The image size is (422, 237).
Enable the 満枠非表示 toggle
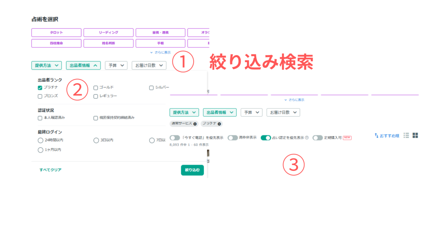[232, 138]
